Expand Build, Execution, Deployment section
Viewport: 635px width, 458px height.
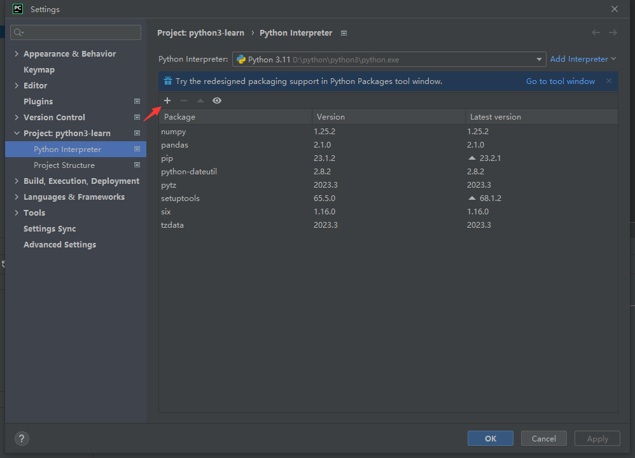click(x=17, y=181)
